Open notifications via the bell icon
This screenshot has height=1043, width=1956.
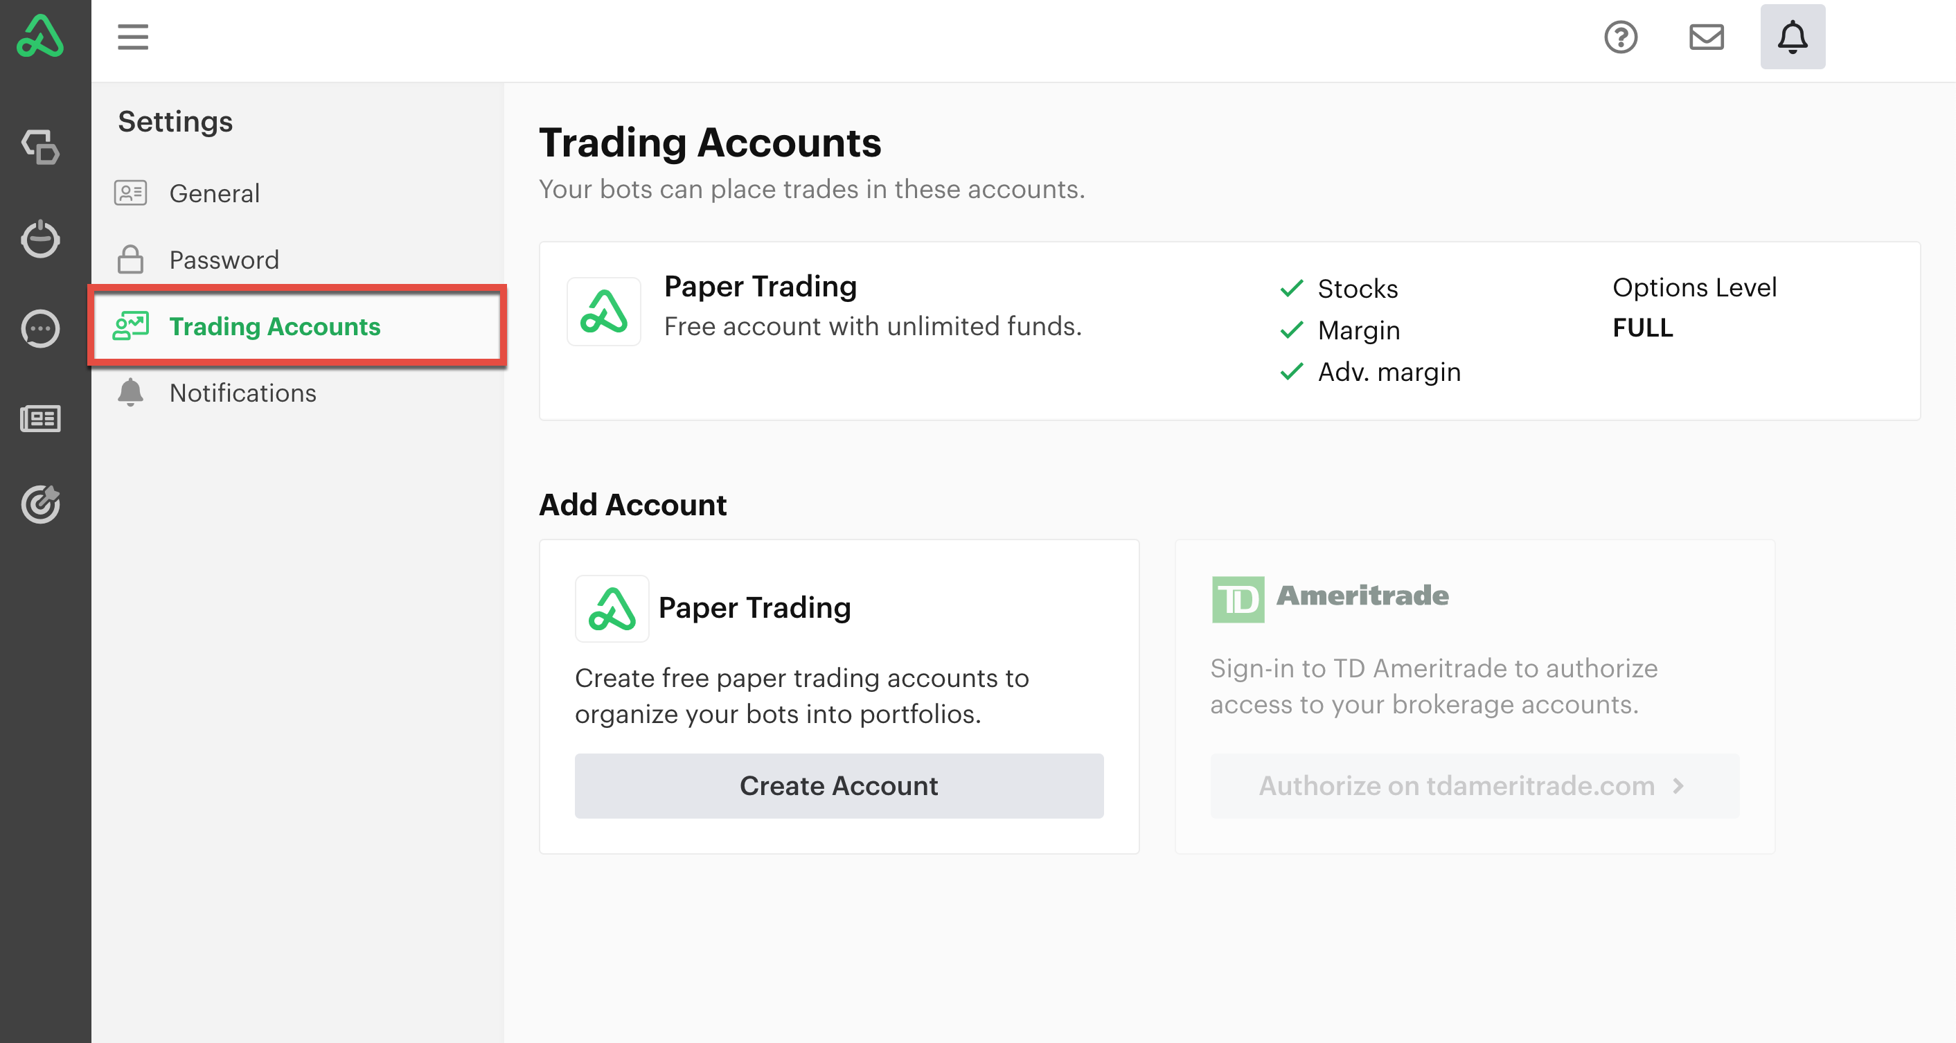pyautogui.click(x=1792, y=37)
